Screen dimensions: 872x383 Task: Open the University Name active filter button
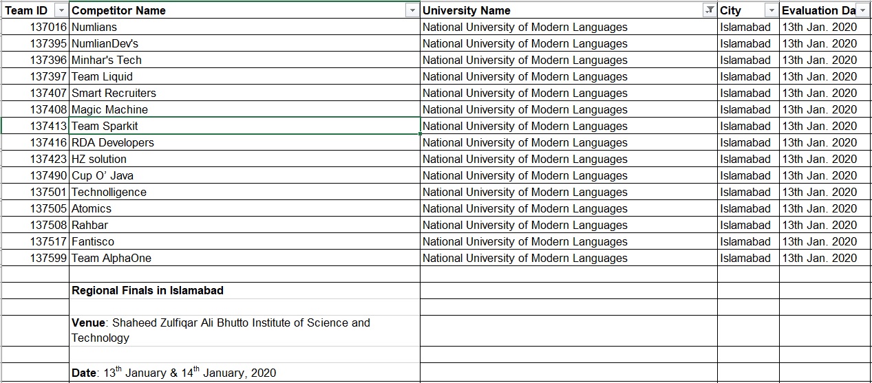tap(710, 10)
